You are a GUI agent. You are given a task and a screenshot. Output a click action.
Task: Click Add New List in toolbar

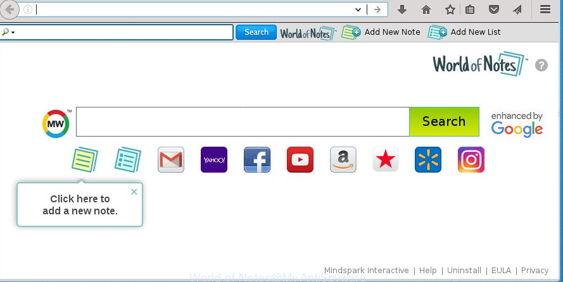click(465, 32)
